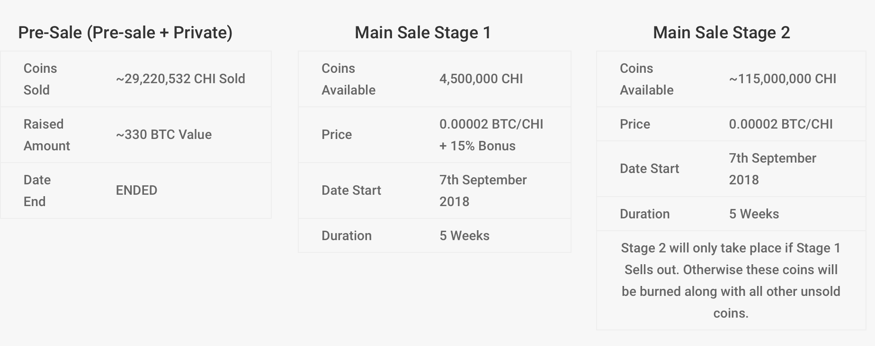Click Stage 1 Duration 5 Weeks value
Screen dimensions: 875x346
[x=464, y=236]
